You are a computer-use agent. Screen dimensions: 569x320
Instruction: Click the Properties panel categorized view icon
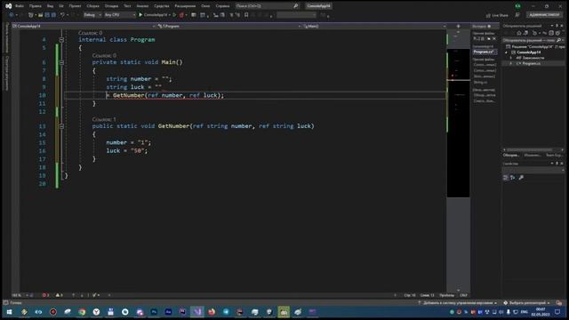coord(506,178)
